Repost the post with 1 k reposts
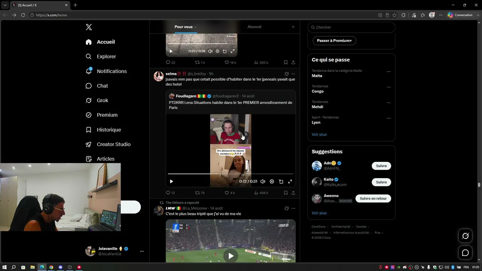Viewport: 482px width, 271px height. (200, 62)
